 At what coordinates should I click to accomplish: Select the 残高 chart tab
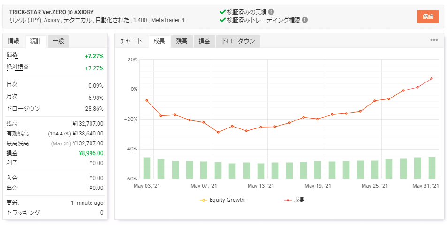pos(182,41)
